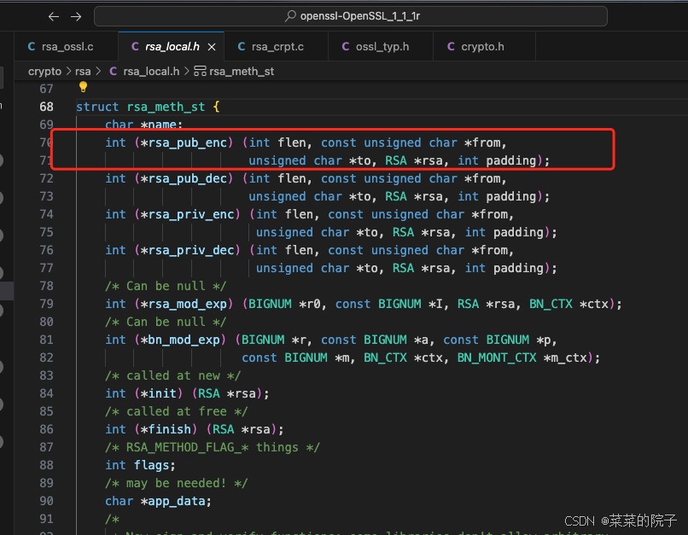Click the lightbulb code action icon
Viewport: 688px width, 535px height.
point(83,88)
